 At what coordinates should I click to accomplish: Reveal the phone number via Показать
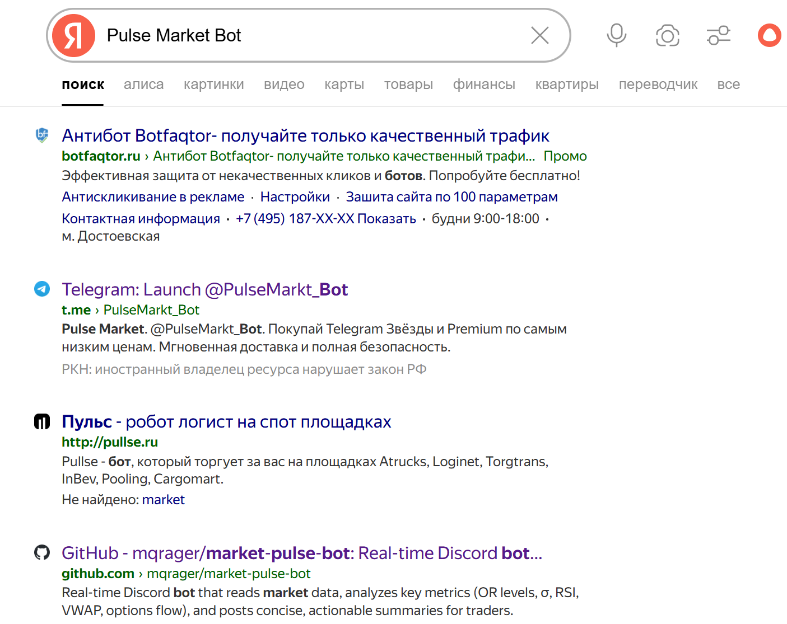[x=387, y=218]
